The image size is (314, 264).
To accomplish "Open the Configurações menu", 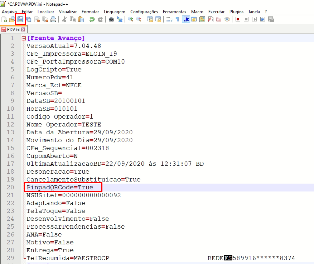I will click(x=144, y=12).
